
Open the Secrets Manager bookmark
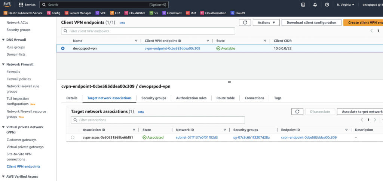click(x=78, y=13)
